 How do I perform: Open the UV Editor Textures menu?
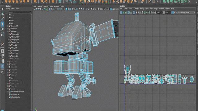pos(161,9)
